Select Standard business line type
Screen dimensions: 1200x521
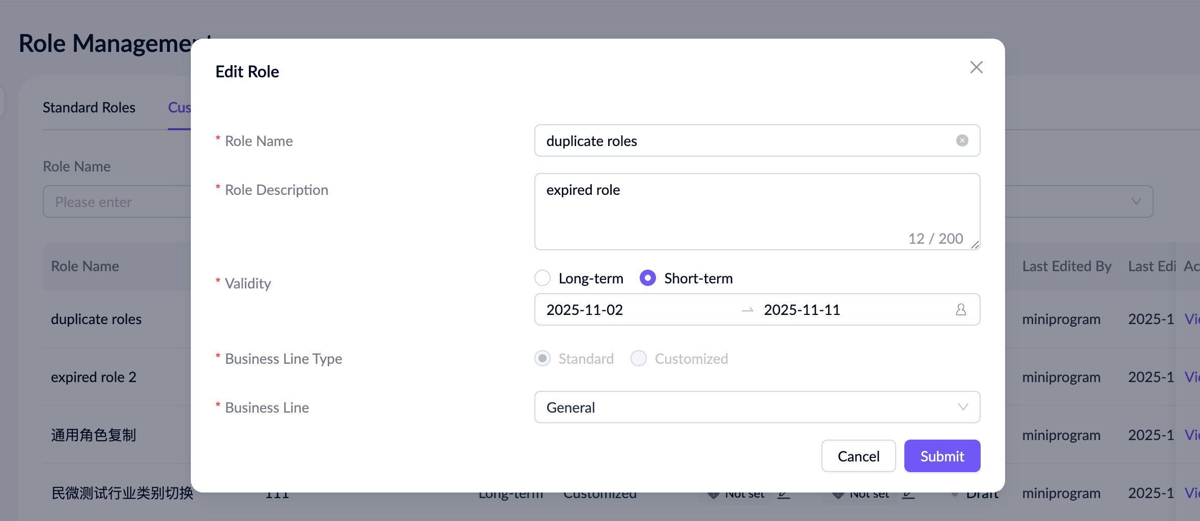coord(542,358)
